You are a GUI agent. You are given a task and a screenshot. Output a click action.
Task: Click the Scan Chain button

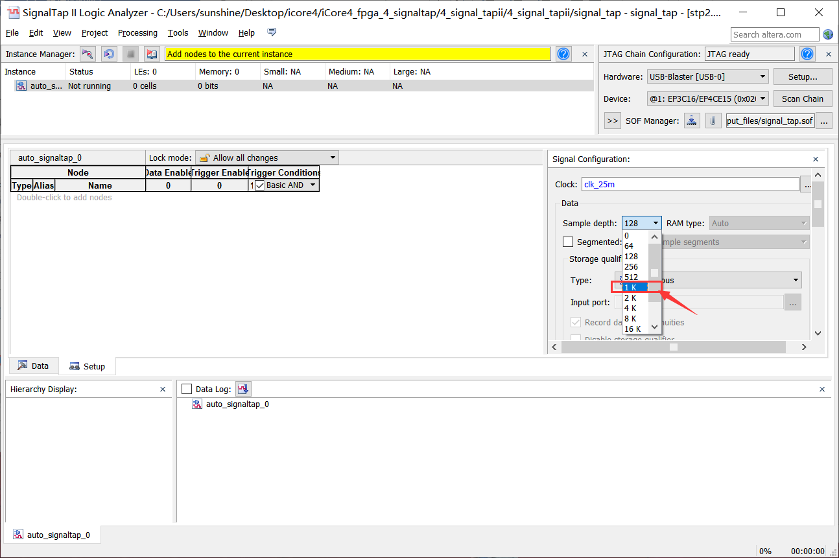[802, 99]
